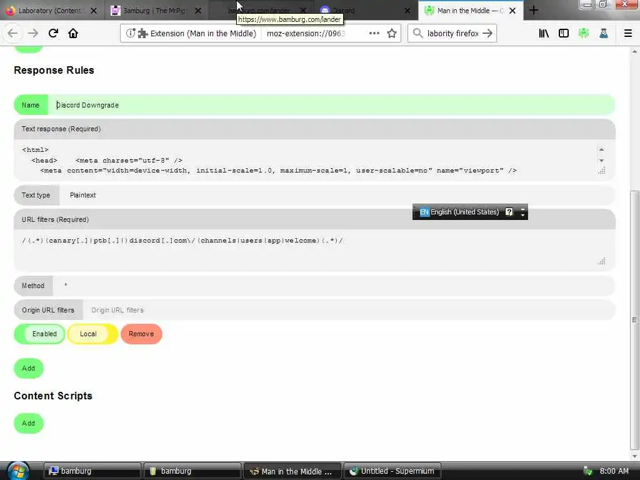Open the Text type Plaintext selector
The width and height of the screenshot is (640, 480).
[x=336, y=195]
